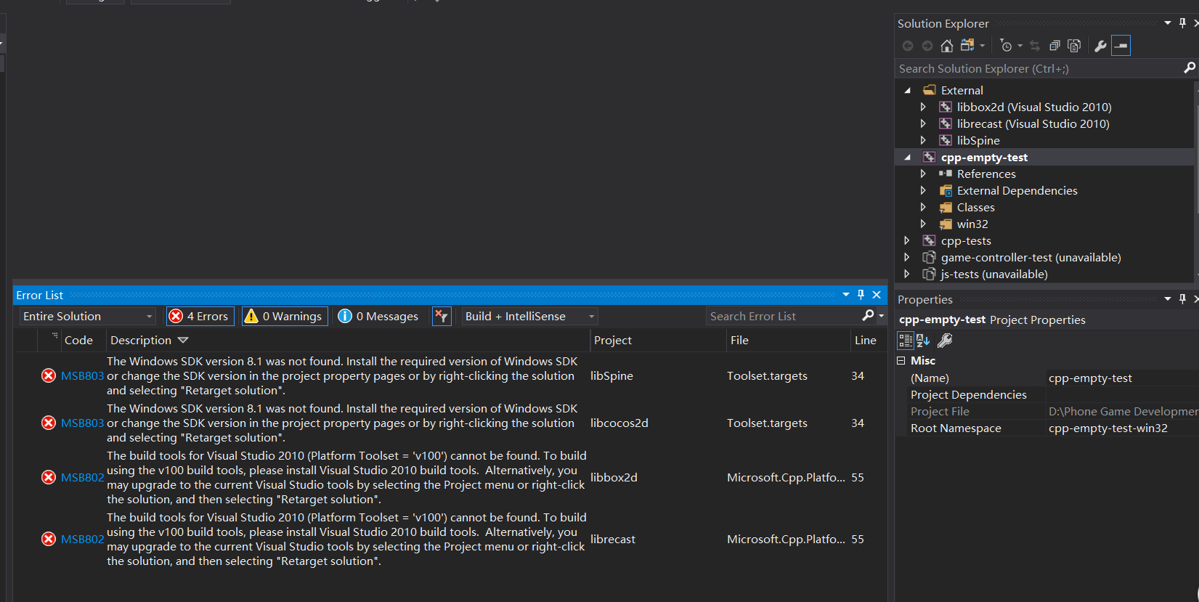Expand the cpp-tests project node
The height and width of the screenshot is (602, 1199).
coord(906,240)
